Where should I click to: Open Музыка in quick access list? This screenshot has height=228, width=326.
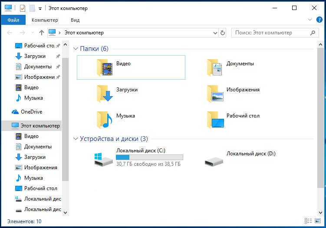point(29,98)
